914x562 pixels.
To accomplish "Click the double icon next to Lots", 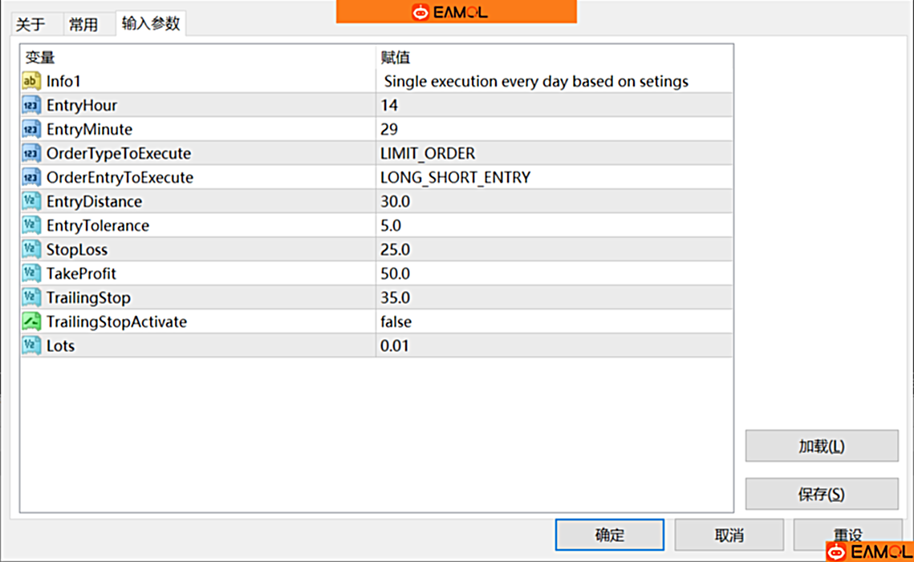I will click(31, 346).
